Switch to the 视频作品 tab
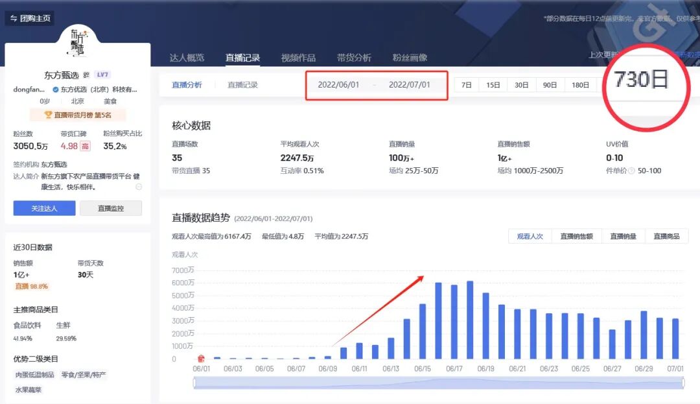The image size is (700, 404). click(298, 58)
